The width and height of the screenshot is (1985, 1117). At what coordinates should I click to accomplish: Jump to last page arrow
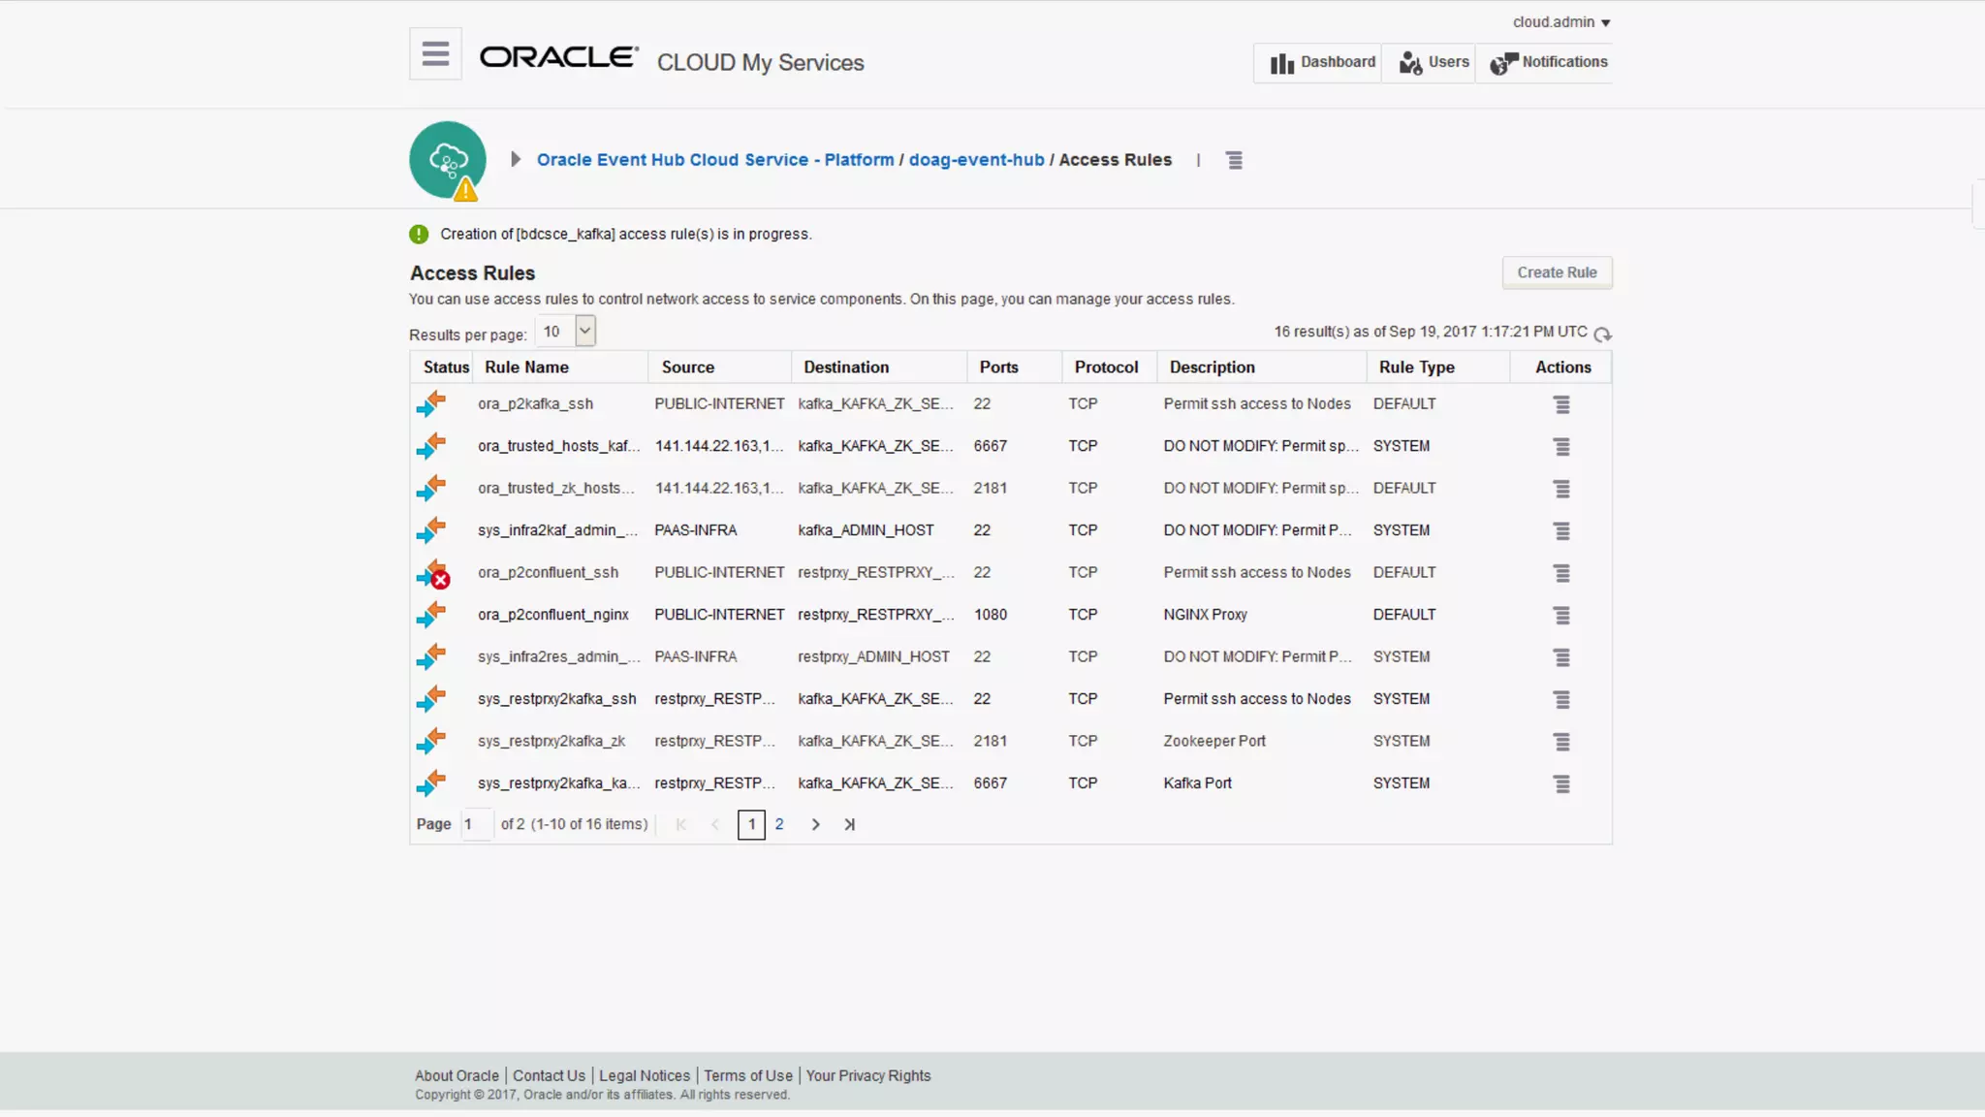click(849, 824)
